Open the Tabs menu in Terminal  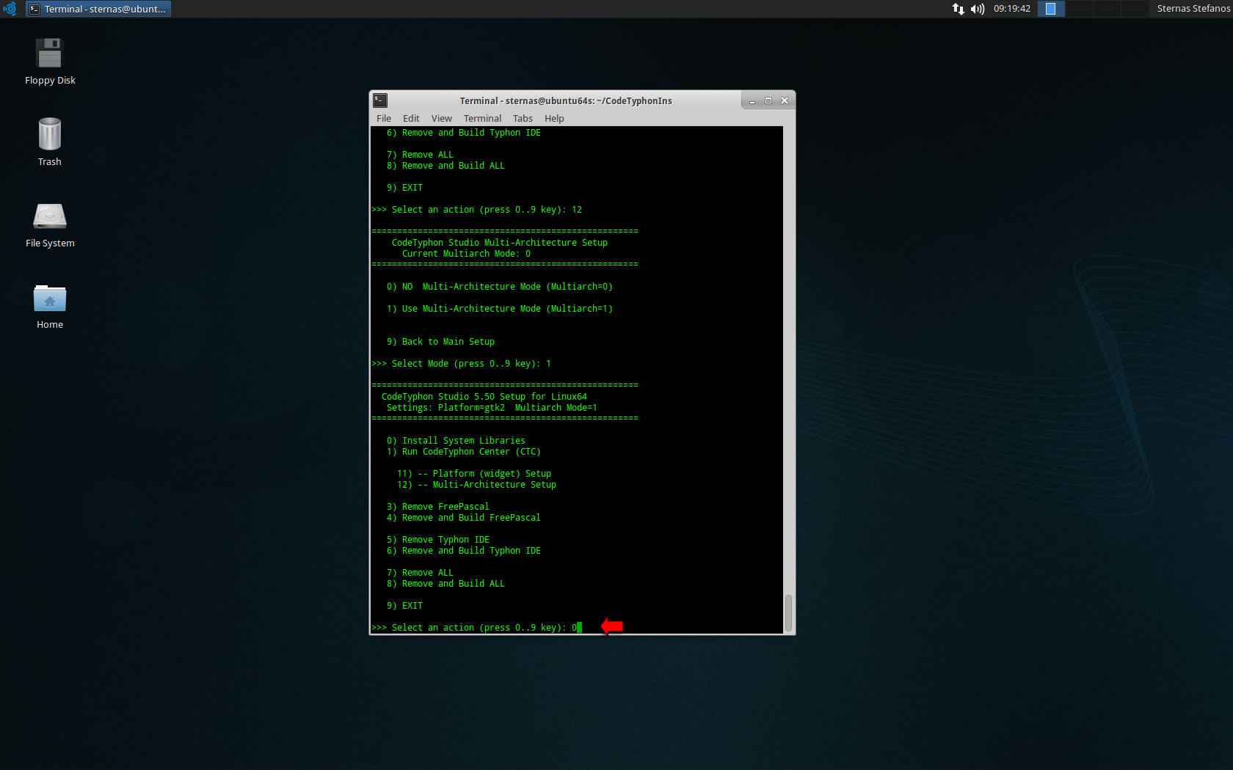point(523,118)
